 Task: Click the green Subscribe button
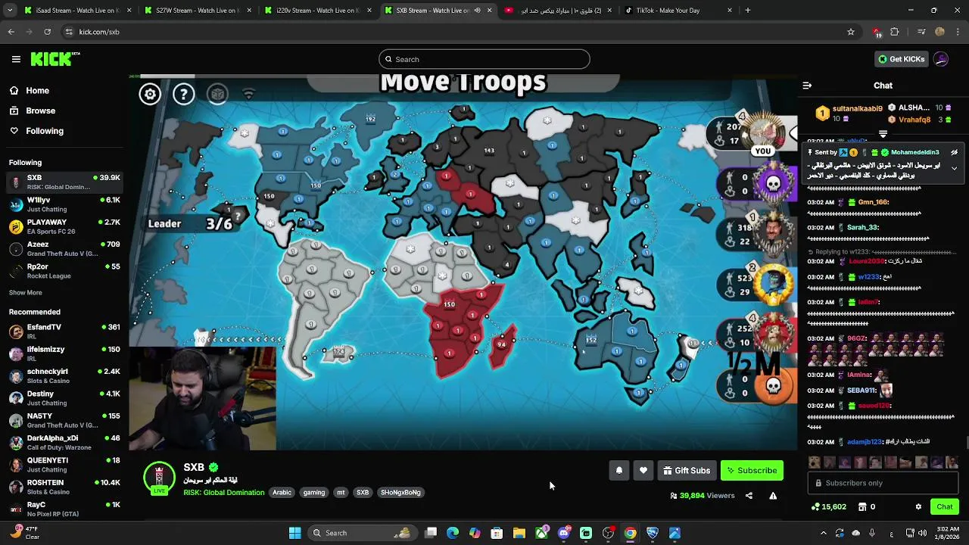pos(752,470)
